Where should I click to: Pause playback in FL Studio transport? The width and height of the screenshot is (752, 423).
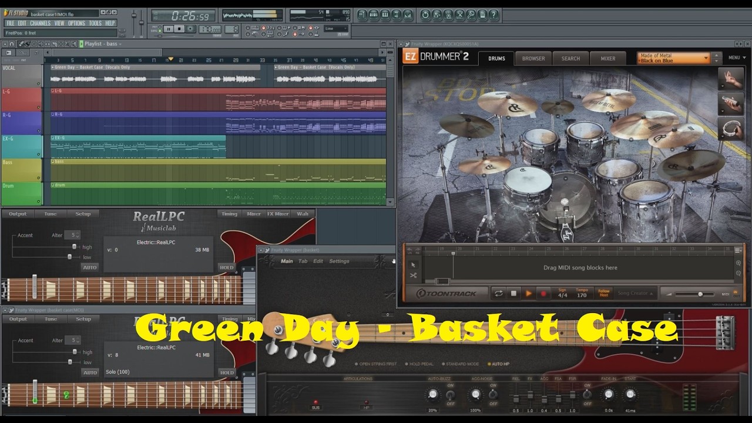(x=169, y=28)
